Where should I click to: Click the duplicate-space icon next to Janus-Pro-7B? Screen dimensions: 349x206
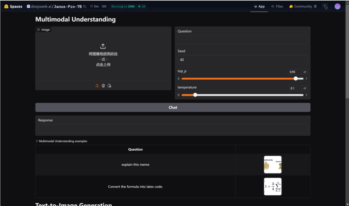(x=84, y=6)
